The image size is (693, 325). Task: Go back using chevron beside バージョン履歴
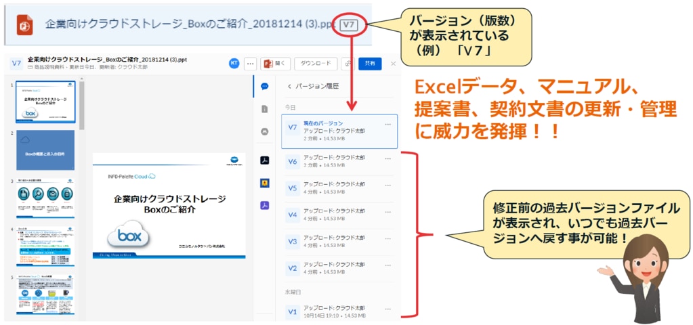pos(289,87)
